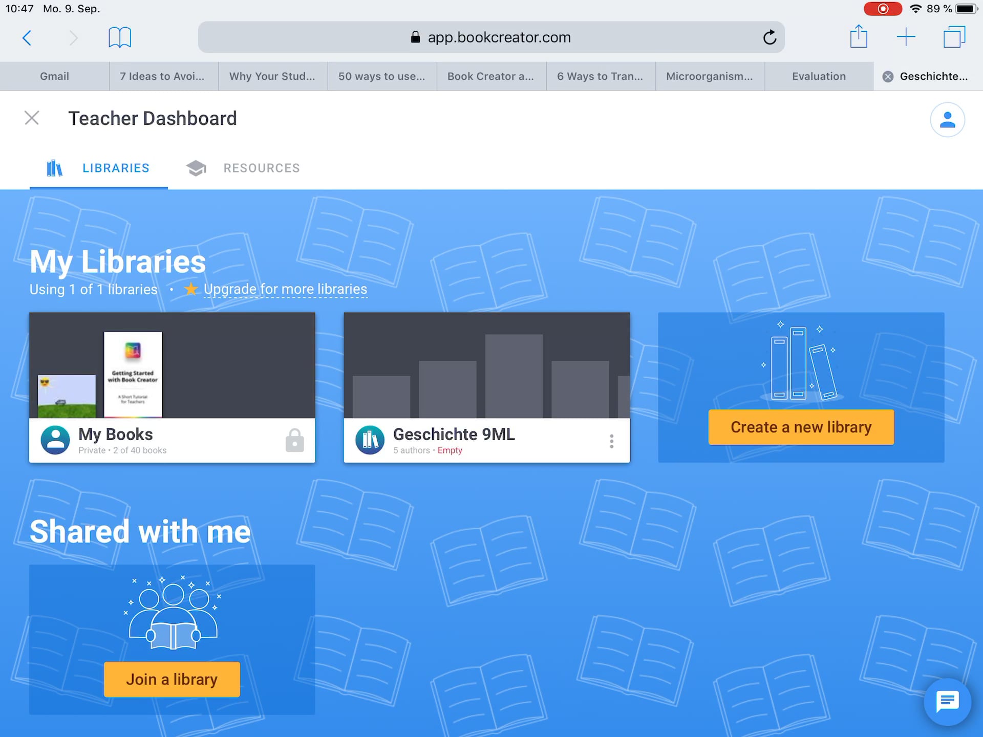This screenshot has width=983, height=737.
Task: Click the 10:47 clock in status bar
Action: [x=19, y=9]
